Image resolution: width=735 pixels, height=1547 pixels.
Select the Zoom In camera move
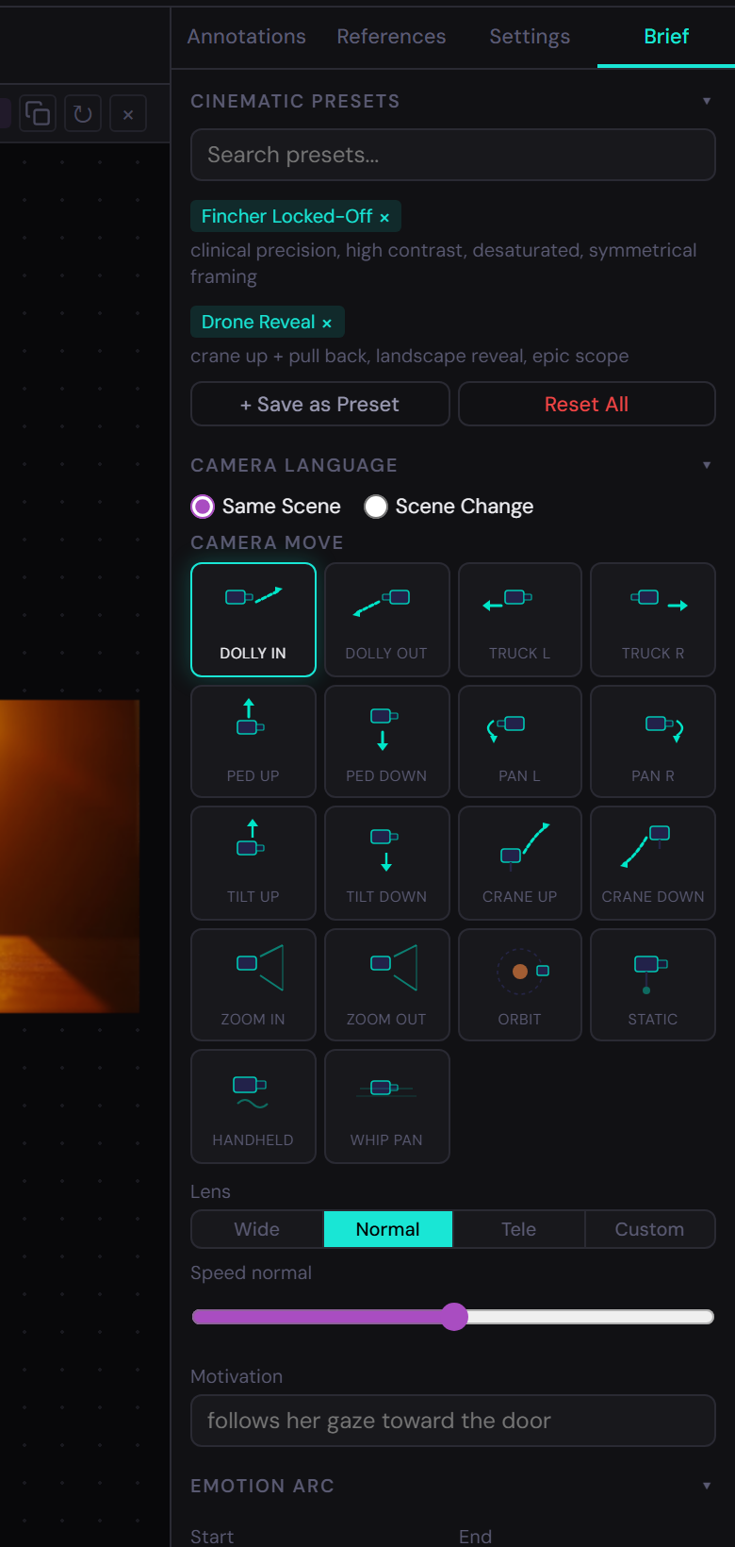pyautogui.click(x=253, y=984)
